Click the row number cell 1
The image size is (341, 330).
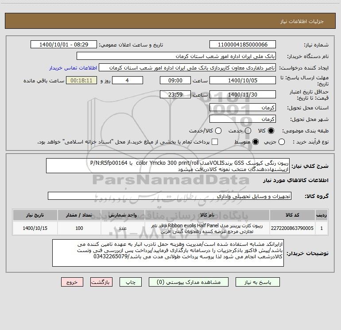(x=322, y=228)
